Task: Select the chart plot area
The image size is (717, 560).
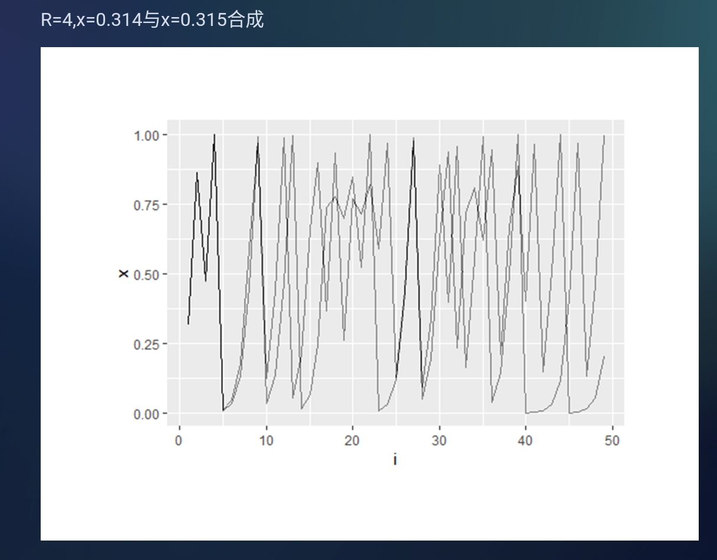Action: 395,271
